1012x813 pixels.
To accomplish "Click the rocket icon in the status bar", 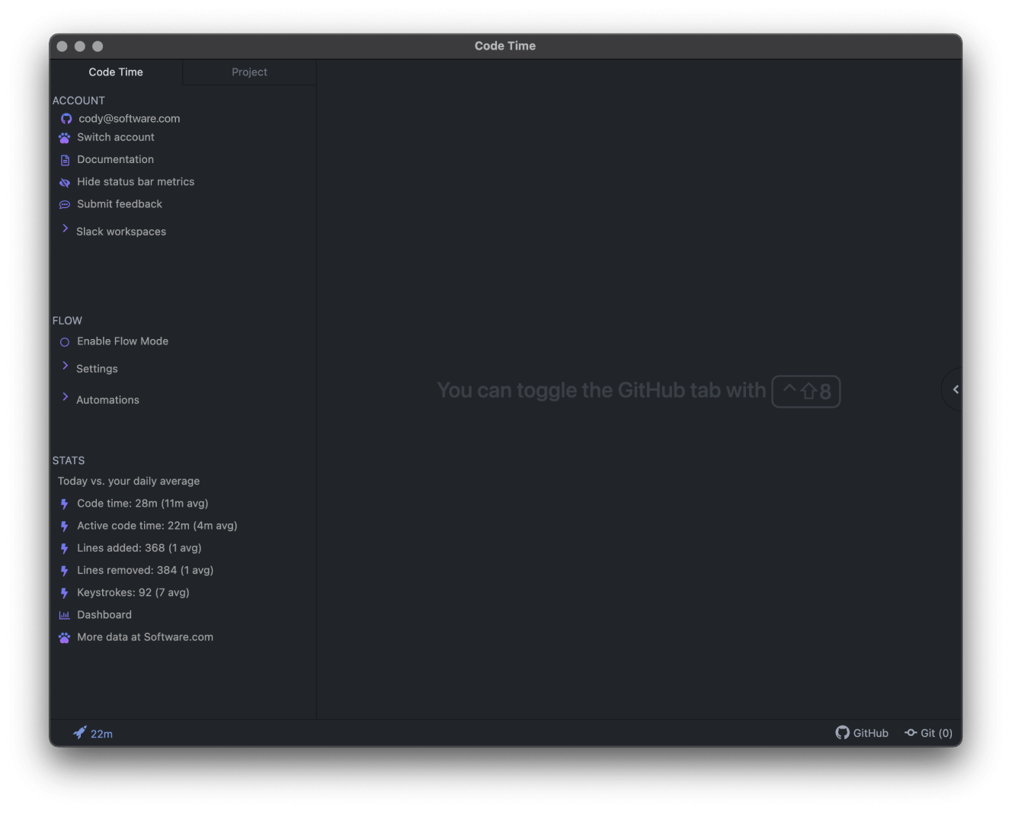I will 79,732.
